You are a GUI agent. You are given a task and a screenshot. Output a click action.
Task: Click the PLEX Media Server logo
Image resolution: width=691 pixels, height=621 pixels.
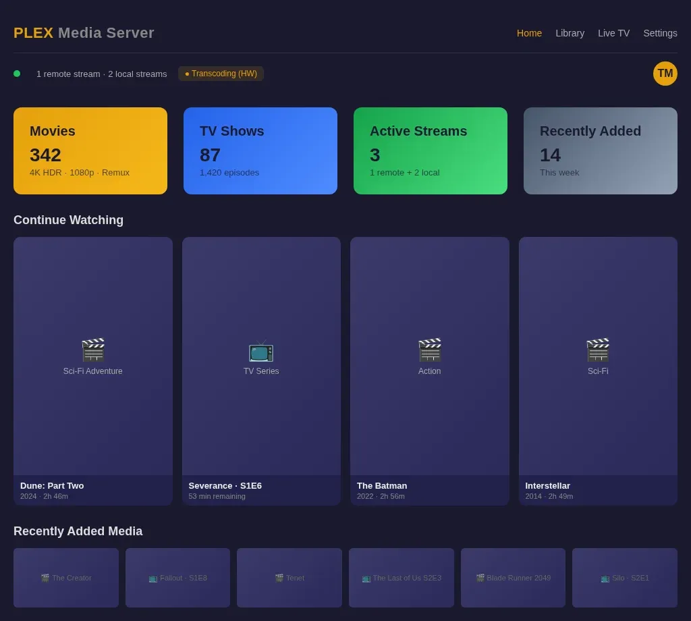coord(84,33)
